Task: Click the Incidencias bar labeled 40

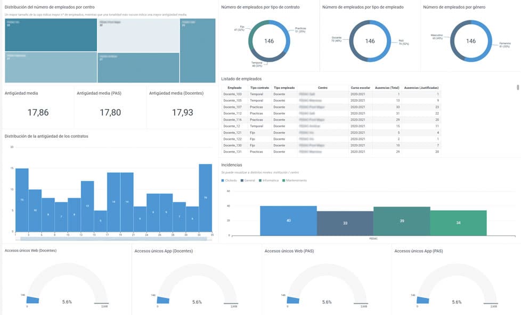Action: (288, 221)
